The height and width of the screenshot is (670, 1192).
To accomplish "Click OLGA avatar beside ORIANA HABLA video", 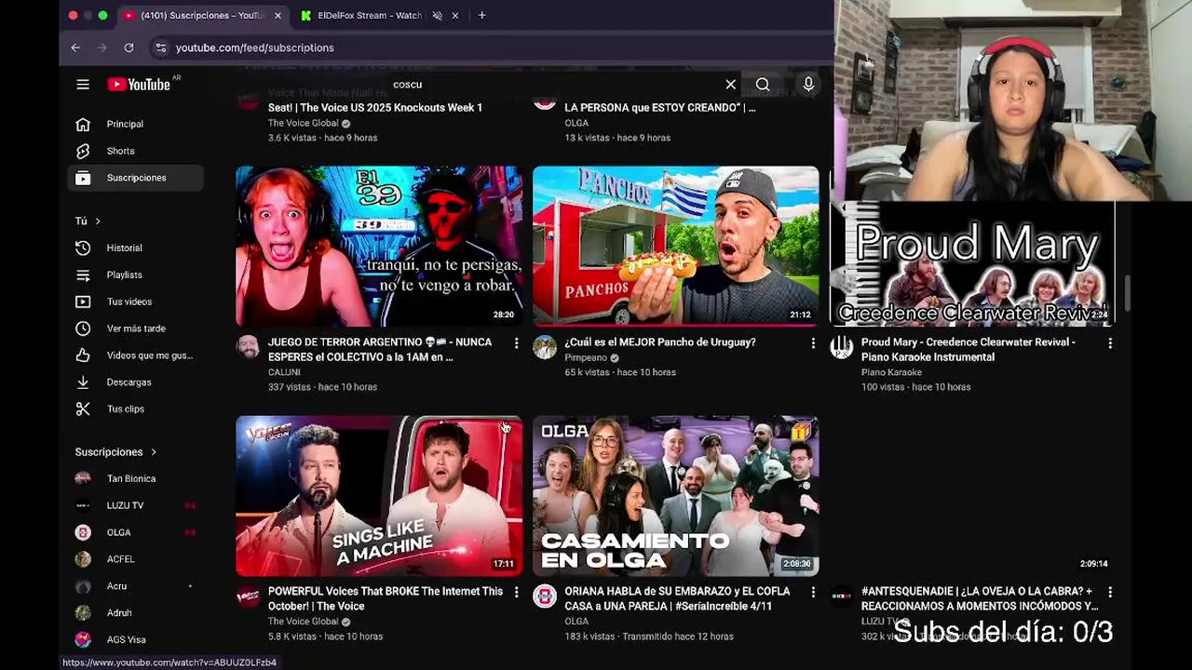I will pos(545,596).
